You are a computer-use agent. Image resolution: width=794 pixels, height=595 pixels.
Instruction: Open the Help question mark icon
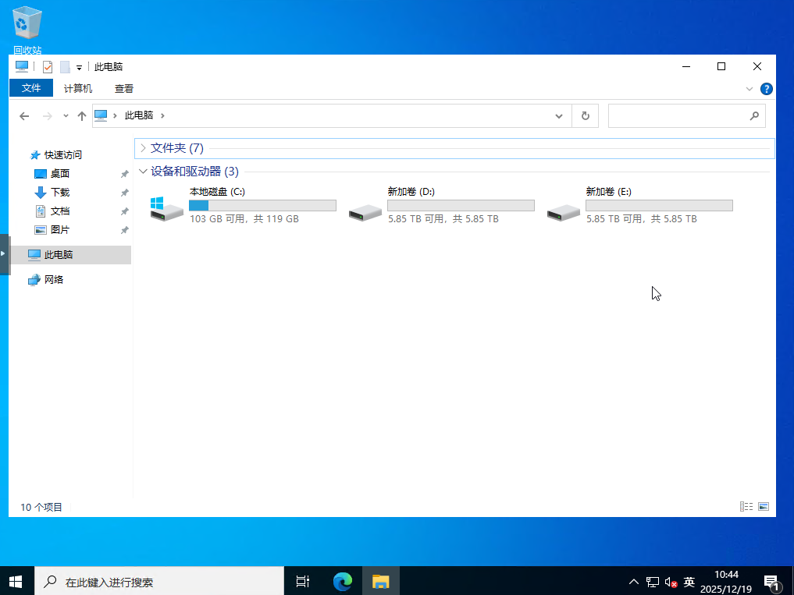coord(767,89)
